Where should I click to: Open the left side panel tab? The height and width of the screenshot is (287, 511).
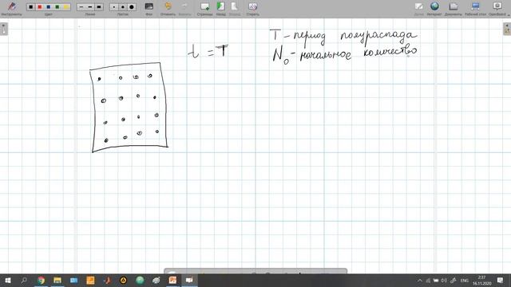pos(3,29)
